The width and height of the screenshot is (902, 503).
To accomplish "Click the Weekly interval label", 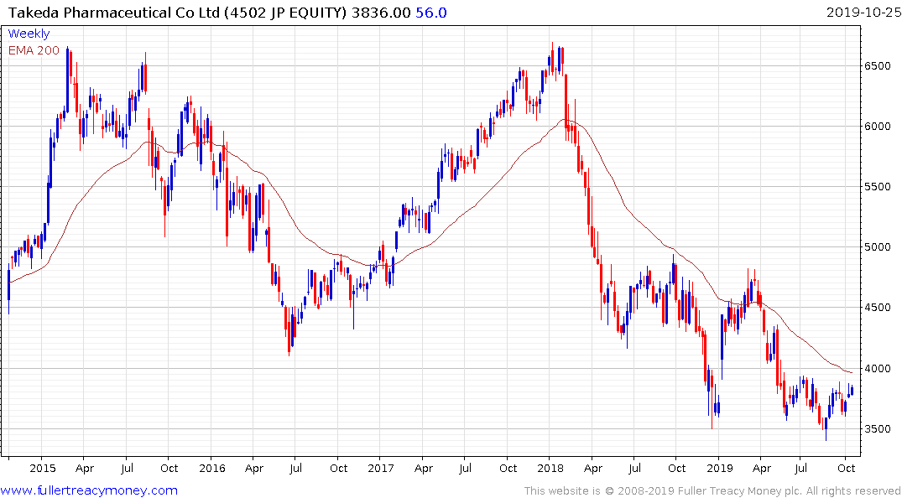I will [29, 34].
